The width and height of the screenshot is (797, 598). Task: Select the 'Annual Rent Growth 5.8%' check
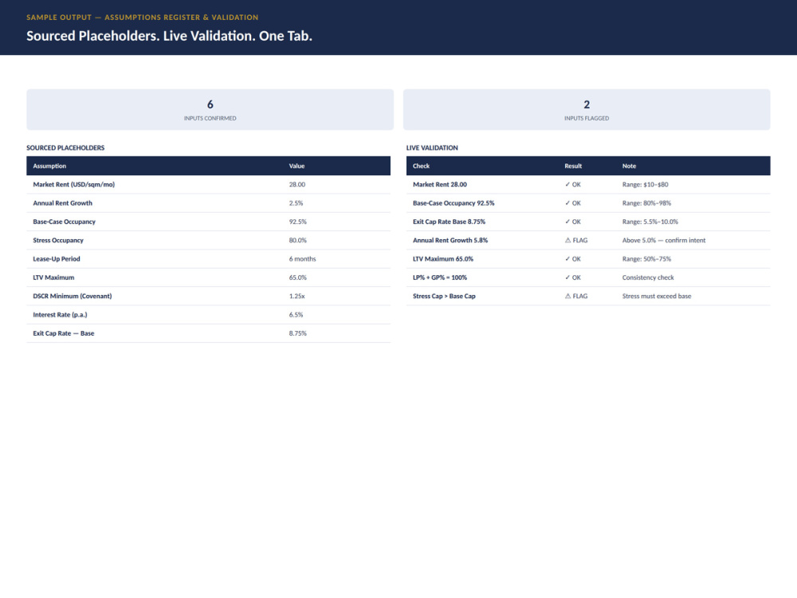point(450,241)
